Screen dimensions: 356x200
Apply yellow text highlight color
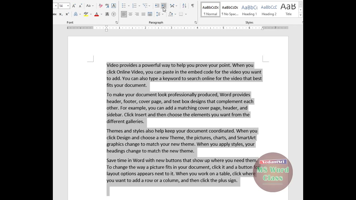[86, 14]
